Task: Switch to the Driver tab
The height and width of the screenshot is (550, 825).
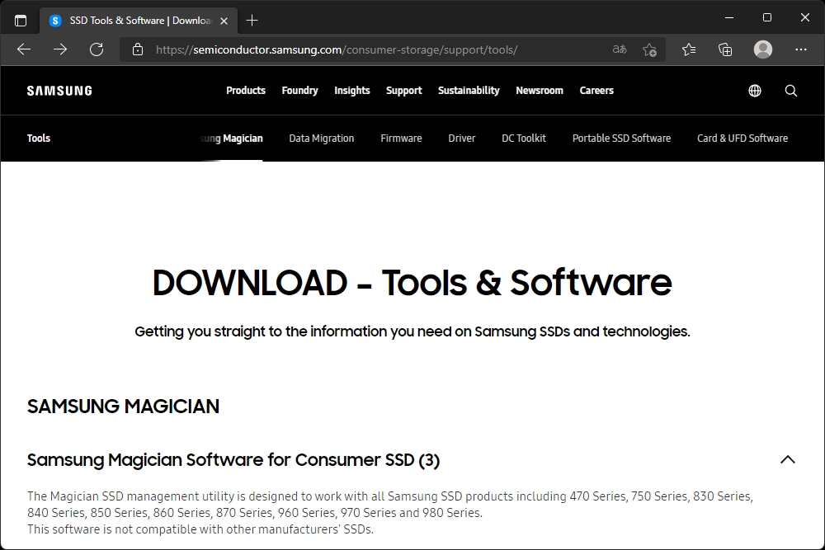Action: (461, 139)
